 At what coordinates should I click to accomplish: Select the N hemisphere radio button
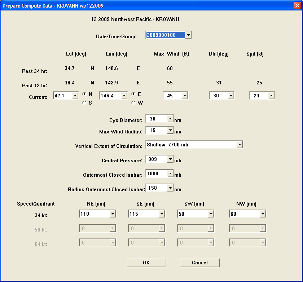pos(84,94)
